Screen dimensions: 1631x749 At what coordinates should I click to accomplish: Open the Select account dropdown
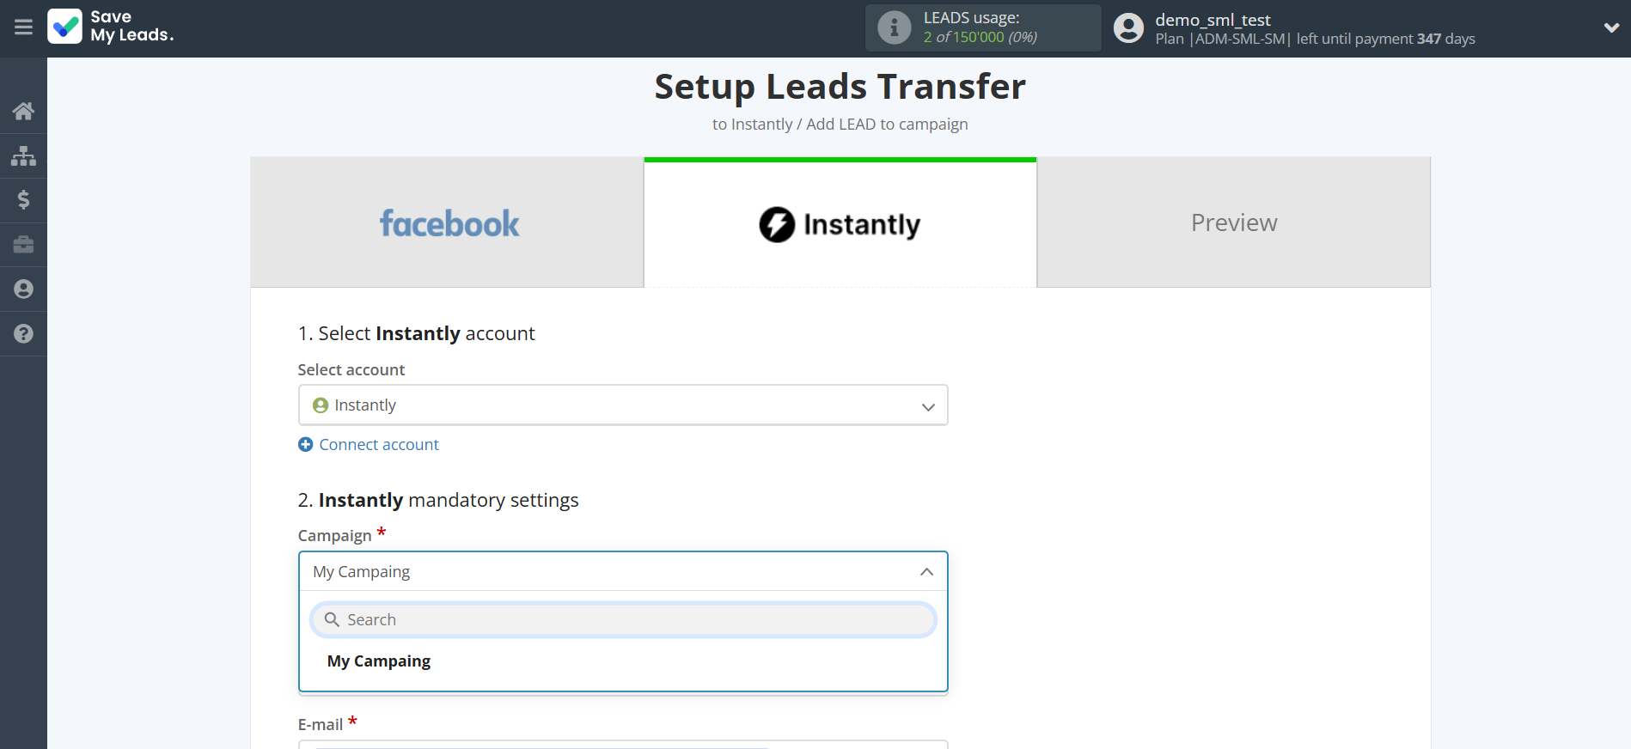point(622,405)
